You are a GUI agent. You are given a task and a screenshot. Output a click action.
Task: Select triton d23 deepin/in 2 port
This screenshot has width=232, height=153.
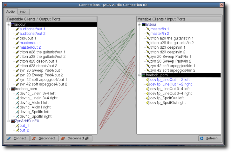click(x=168, y=52)
